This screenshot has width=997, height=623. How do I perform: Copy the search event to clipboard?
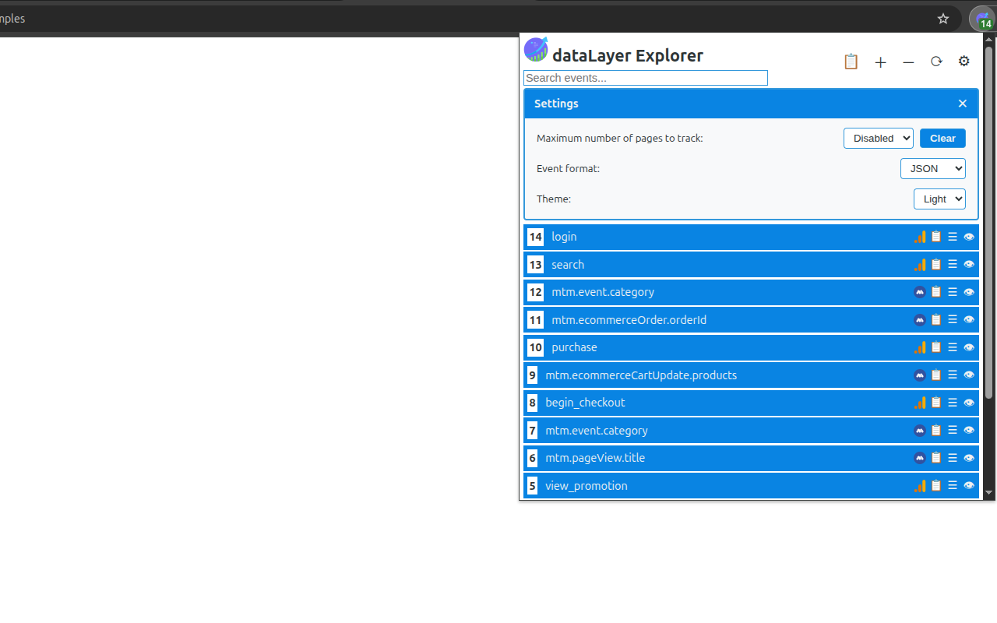[x=936, y=265]
